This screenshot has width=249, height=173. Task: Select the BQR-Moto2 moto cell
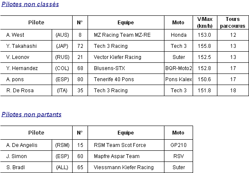coord(179,68)
